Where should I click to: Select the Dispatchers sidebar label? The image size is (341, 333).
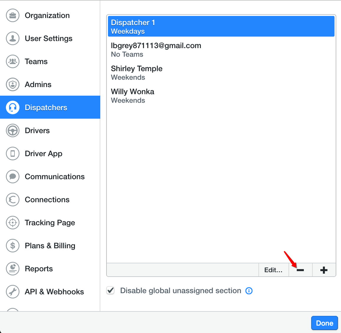pyautogui.click(x=46, y=107)
